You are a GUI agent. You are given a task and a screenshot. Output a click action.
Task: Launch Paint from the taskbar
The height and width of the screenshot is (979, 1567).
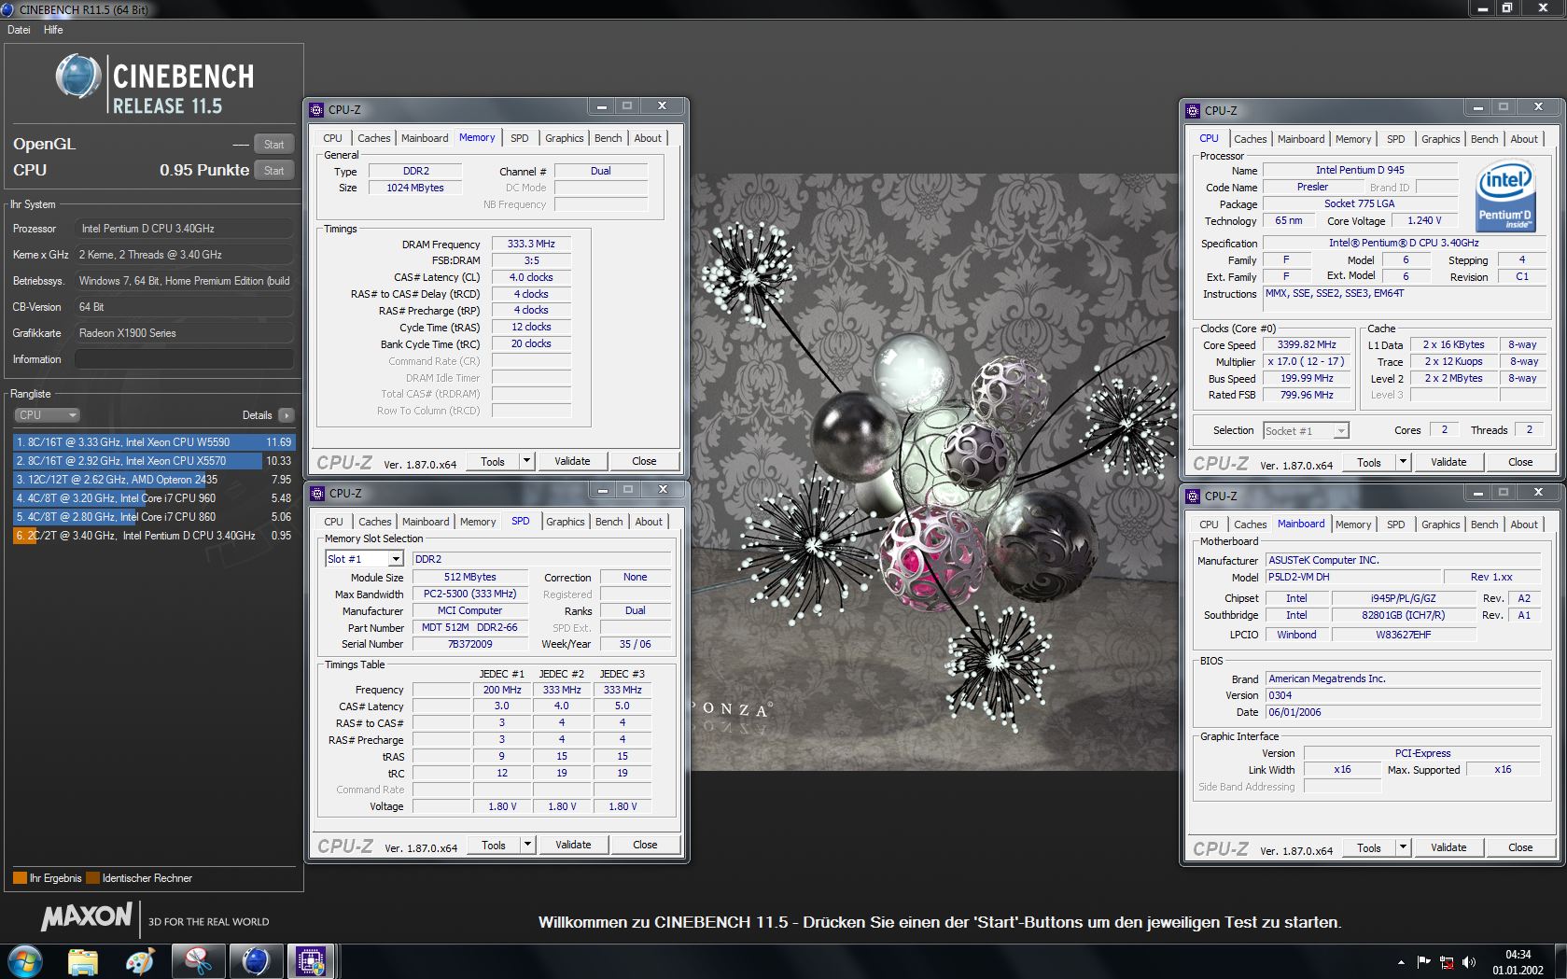click(x=140, y=960)
